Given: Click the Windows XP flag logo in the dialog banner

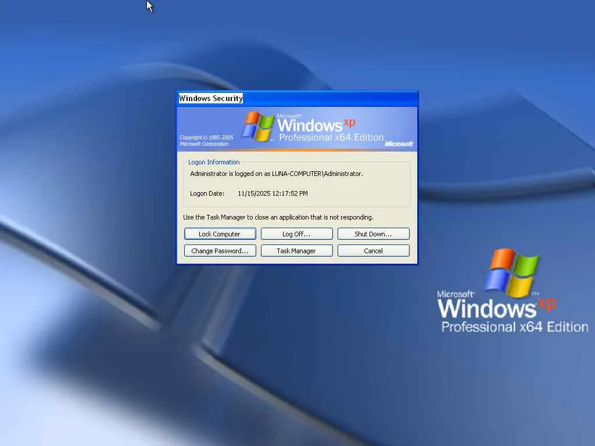Looking at the screenshot, I should pyautogui.click(x=258, y=126).
